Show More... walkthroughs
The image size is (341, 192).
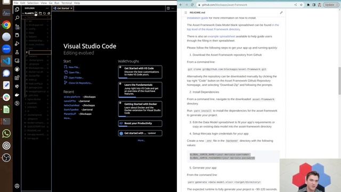141,140
